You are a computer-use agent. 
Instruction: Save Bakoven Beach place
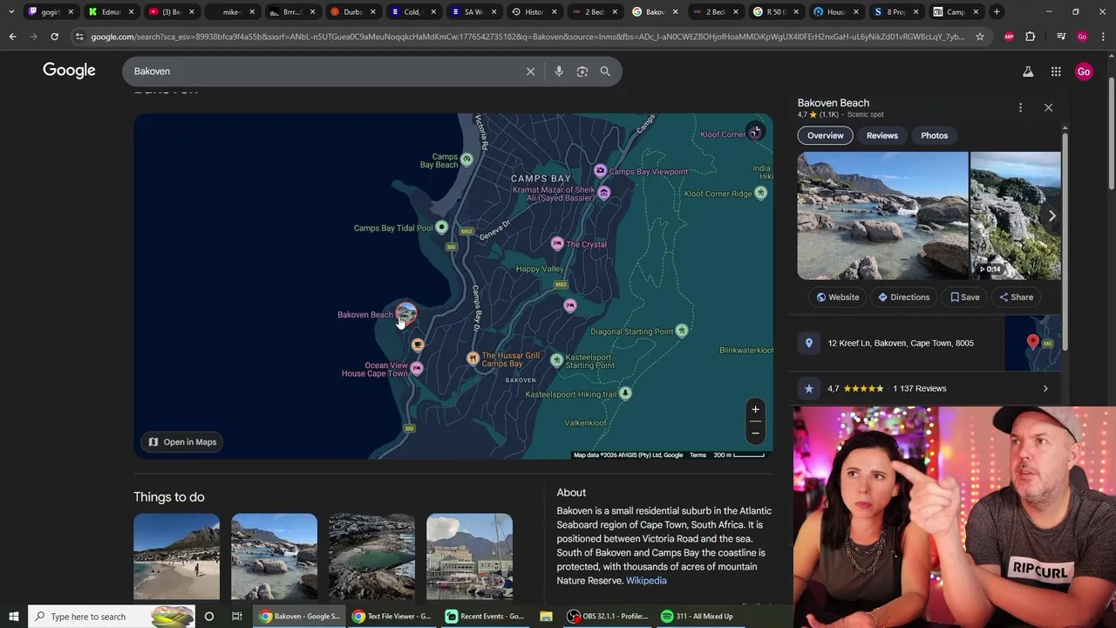coord(965,297)
